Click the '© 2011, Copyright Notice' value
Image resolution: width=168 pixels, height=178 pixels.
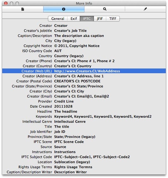(x=77, y=46)
